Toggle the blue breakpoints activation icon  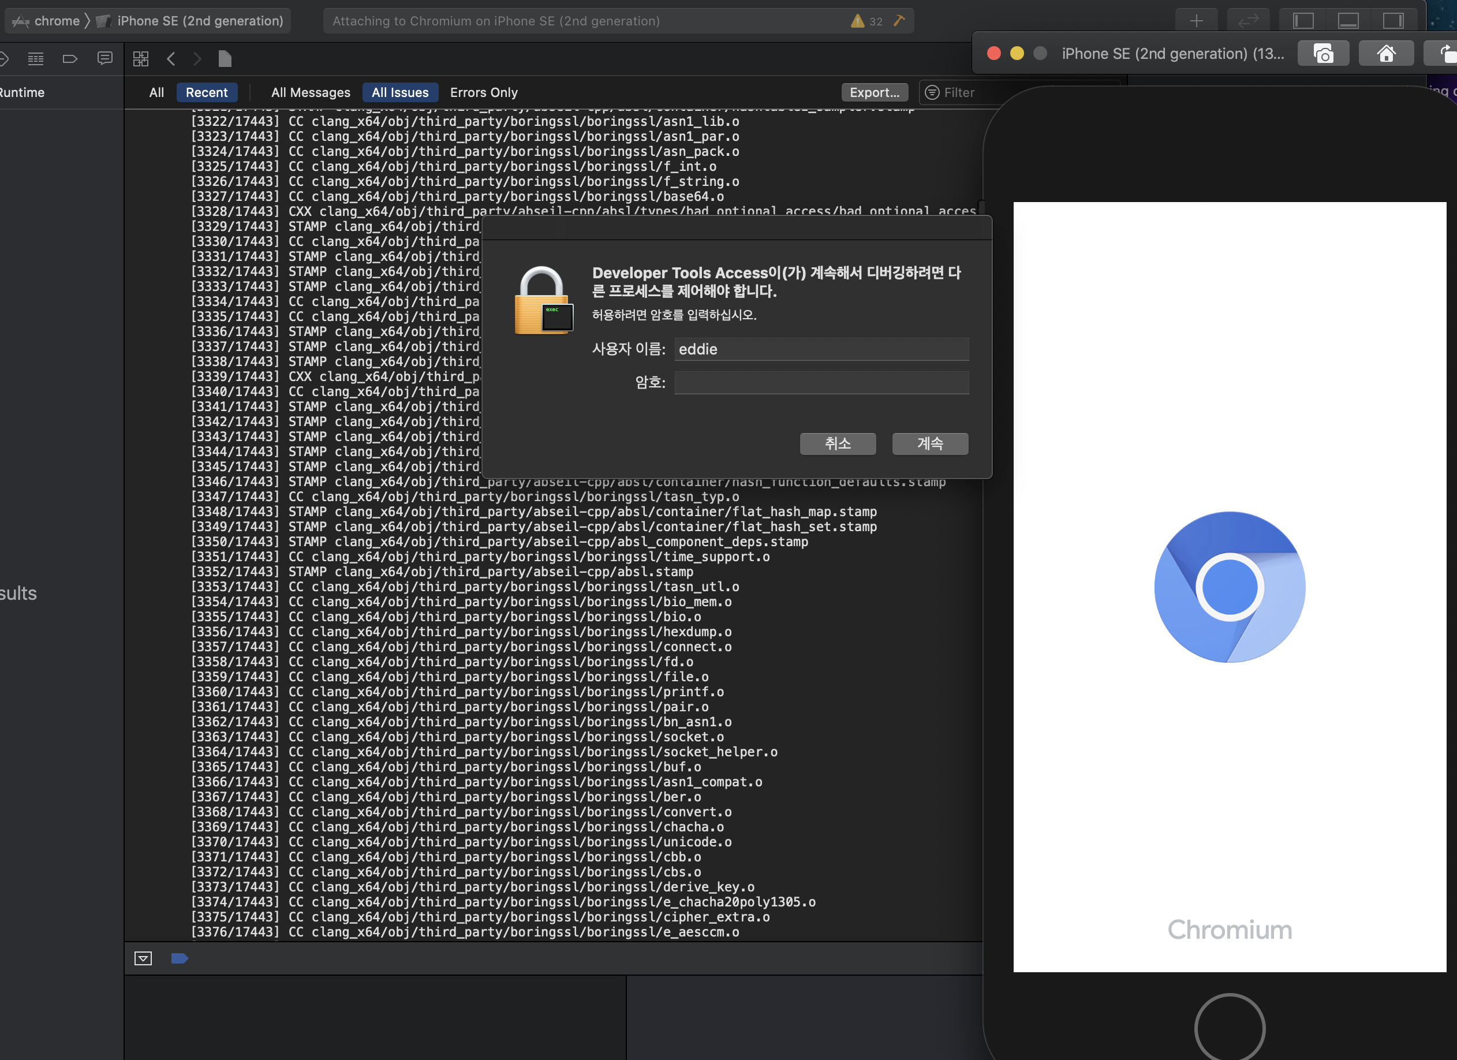pos(180,958)
